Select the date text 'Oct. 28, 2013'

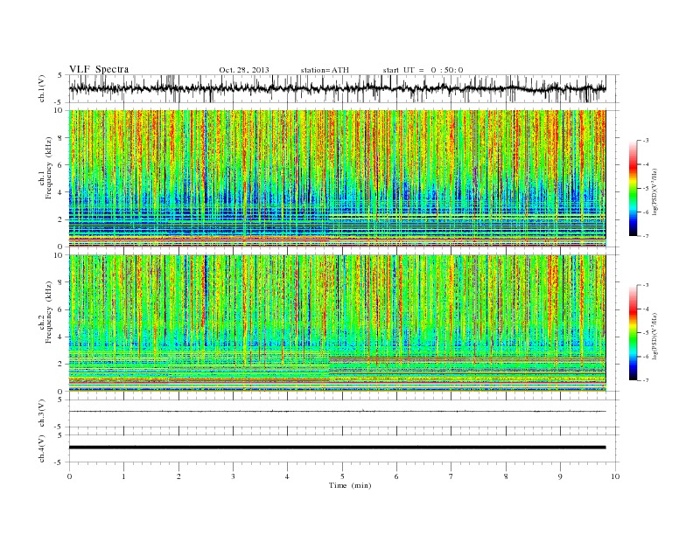point(244,70)
